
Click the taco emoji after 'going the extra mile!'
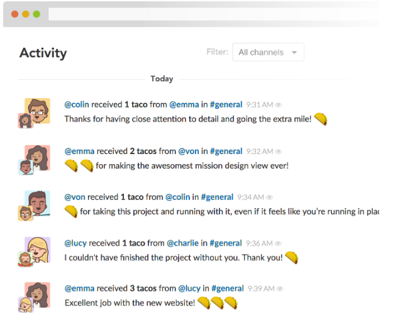tap(321, 119)
